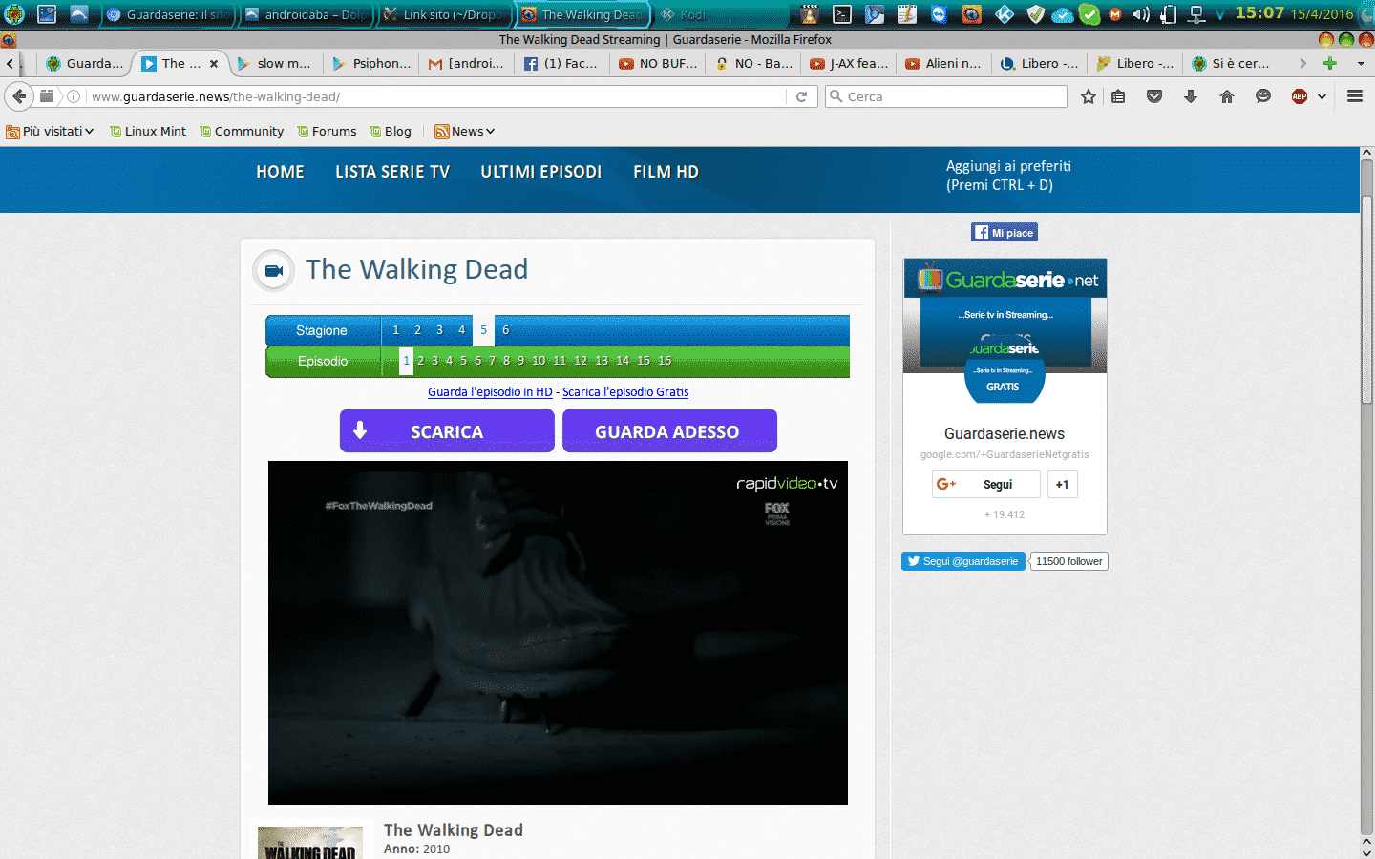Show site identity info icon
The image size is (1375, 859).
[74, 96]
